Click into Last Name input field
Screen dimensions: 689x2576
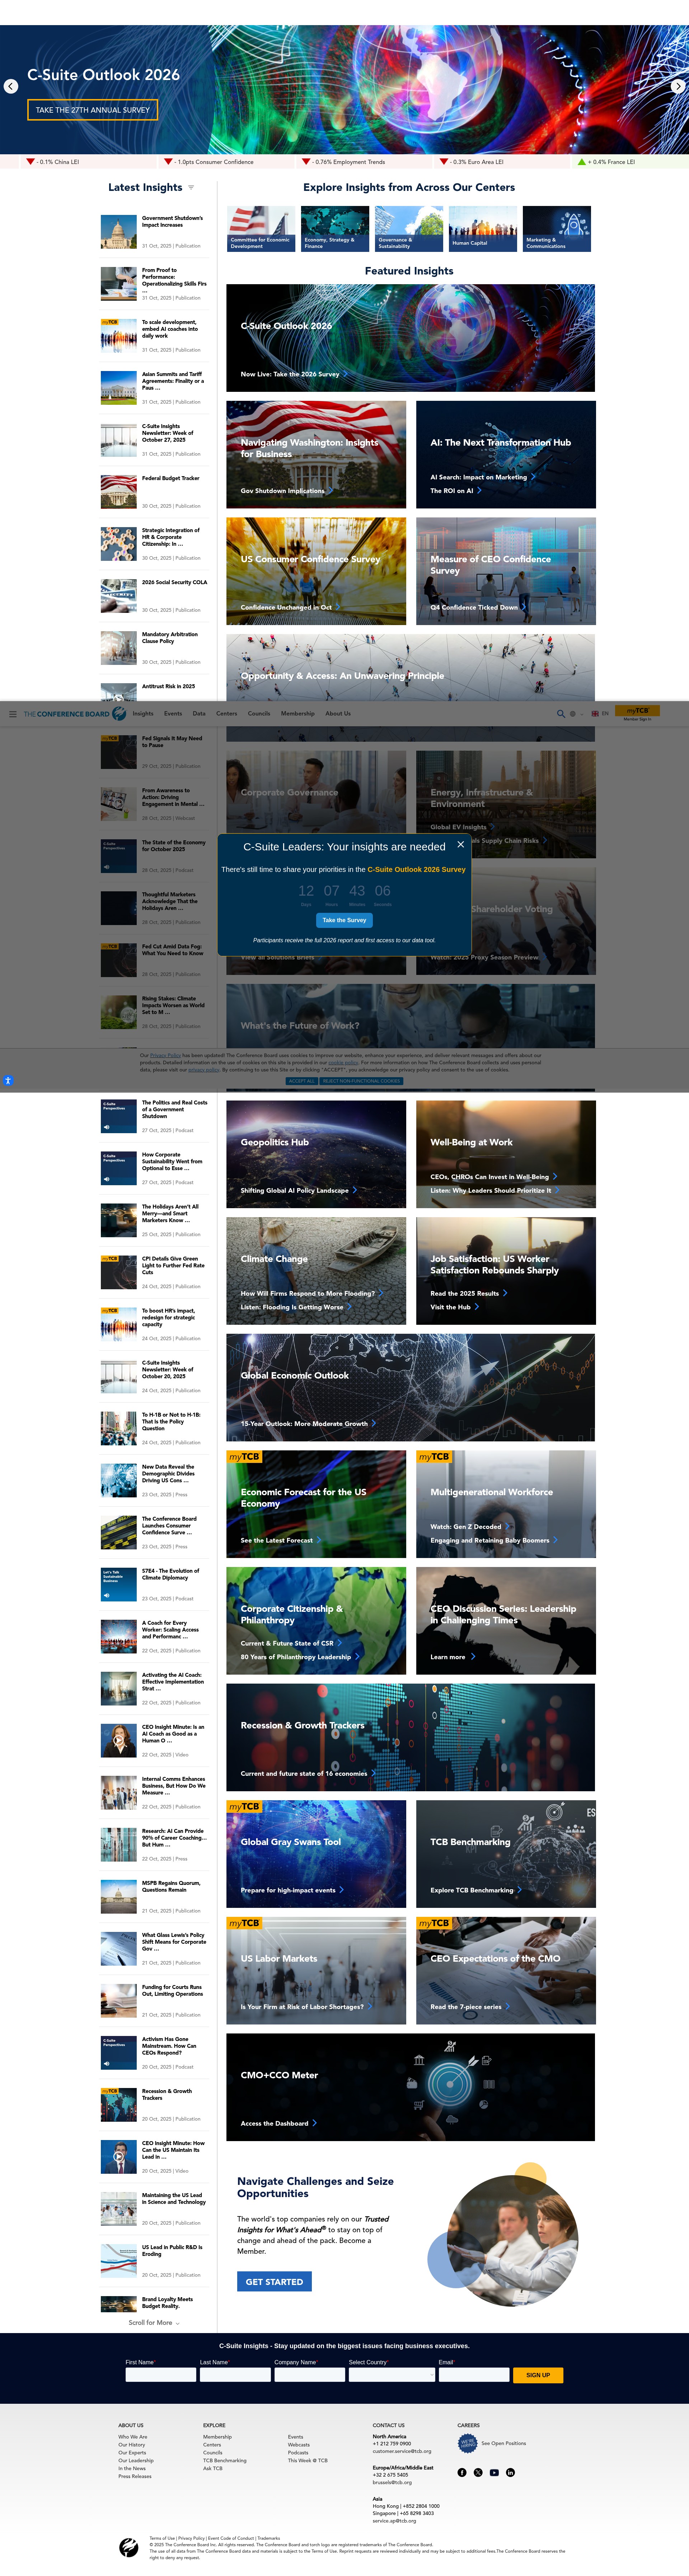point(235,2375)
